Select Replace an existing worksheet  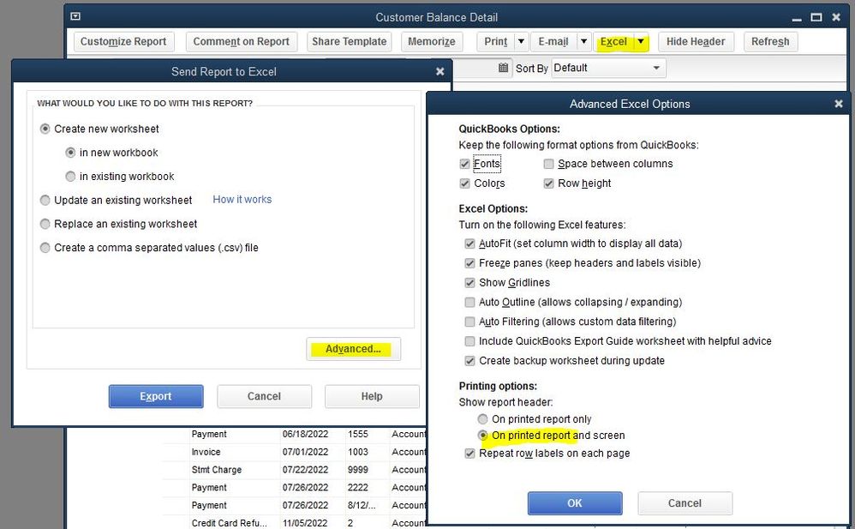click(x=45, y=224)
